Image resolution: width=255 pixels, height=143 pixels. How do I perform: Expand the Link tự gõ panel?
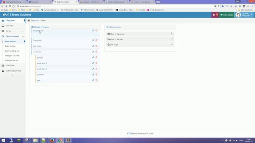coord(140,44)
